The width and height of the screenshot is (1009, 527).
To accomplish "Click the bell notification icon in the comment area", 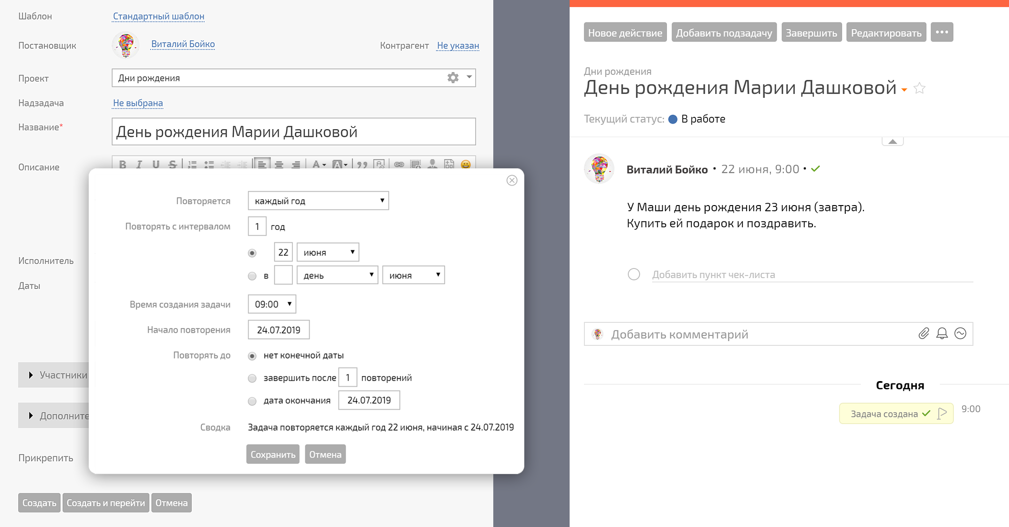I will [942, 334].
